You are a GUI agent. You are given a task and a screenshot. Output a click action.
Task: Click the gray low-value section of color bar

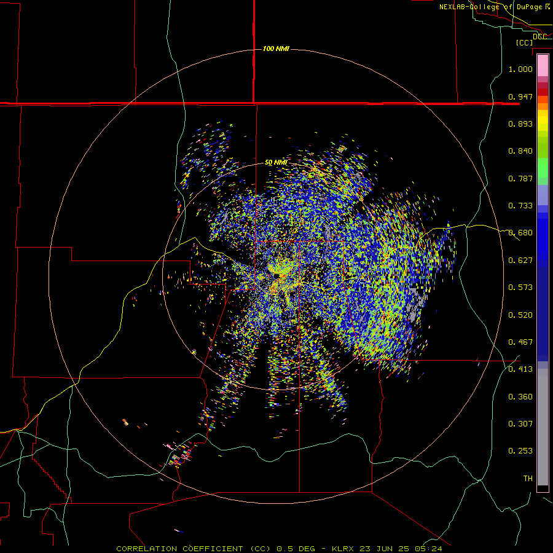543,427
